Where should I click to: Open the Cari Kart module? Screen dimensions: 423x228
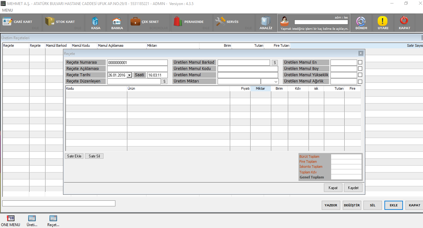coord(18,22)
